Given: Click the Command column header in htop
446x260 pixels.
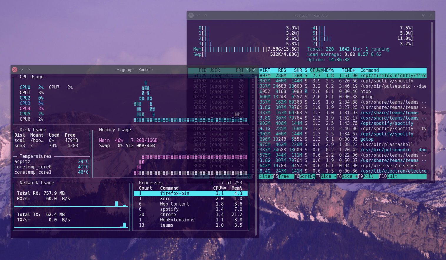Looking at the screenshot, I should pos(369,70).
